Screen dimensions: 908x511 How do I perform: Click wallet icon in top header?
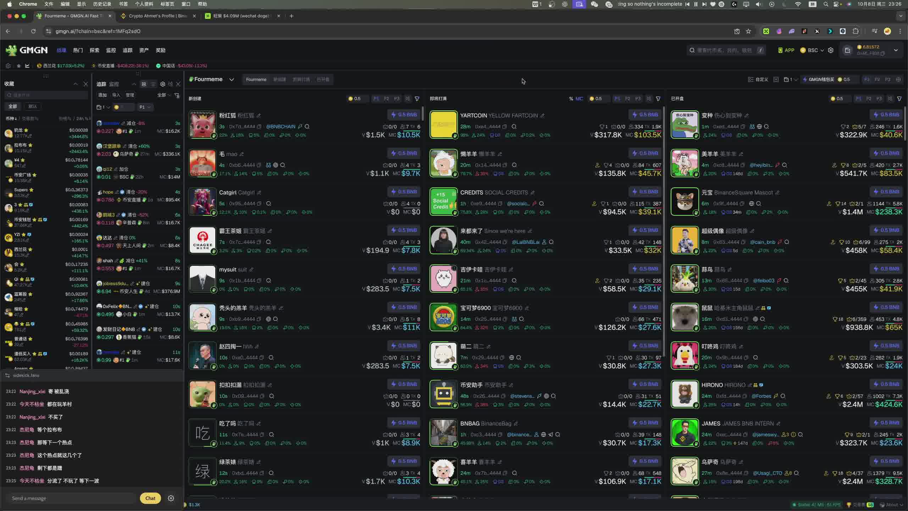tap(847, 50)
